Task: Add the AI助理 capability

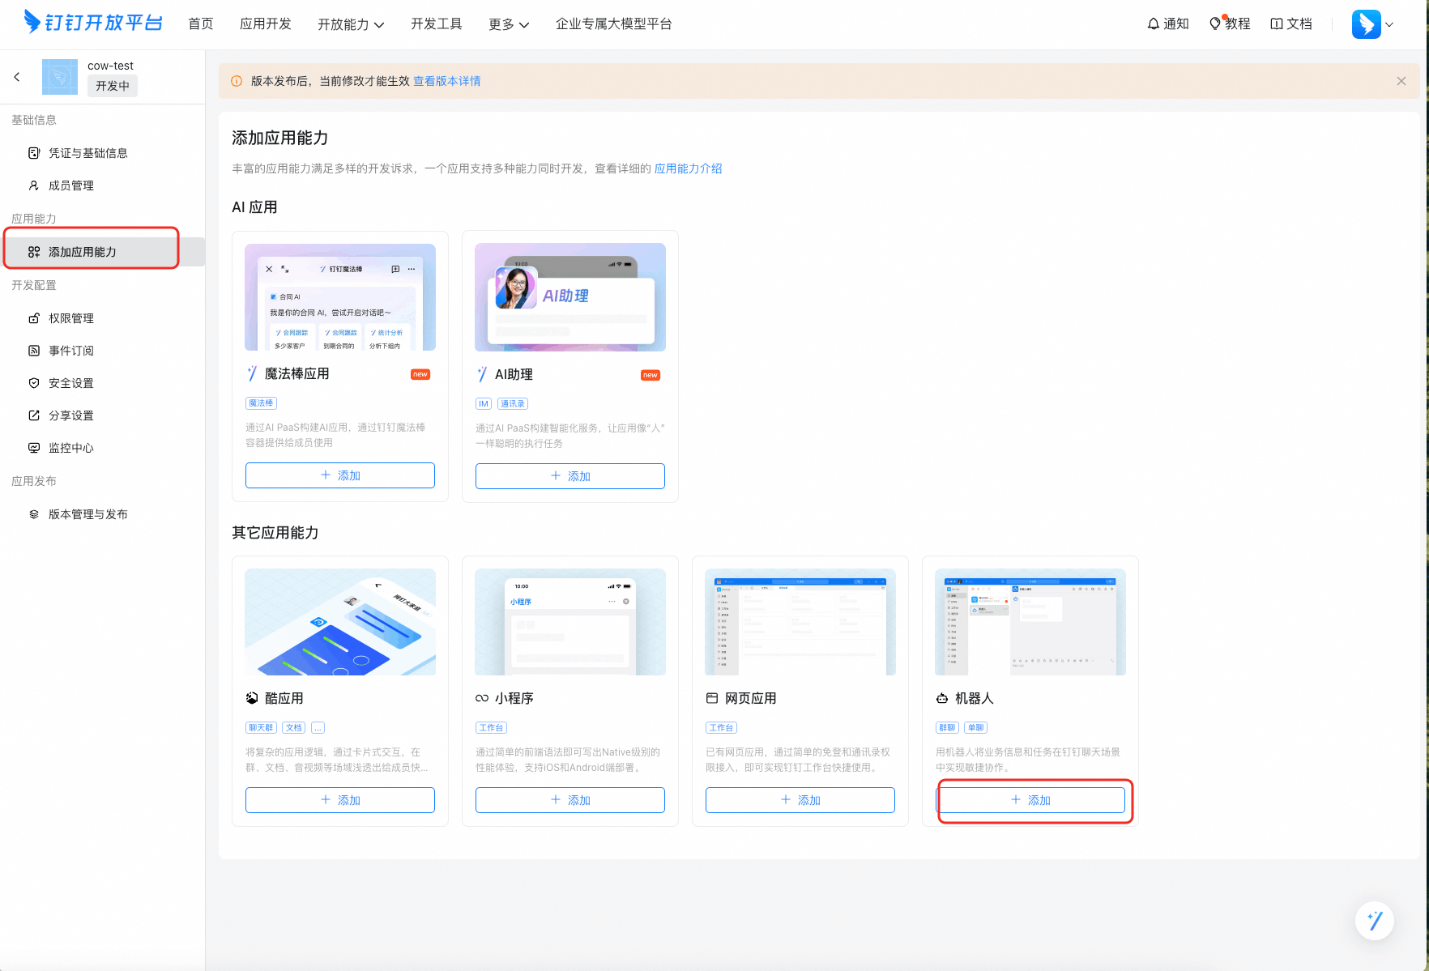Action: (x=570, y=476)
